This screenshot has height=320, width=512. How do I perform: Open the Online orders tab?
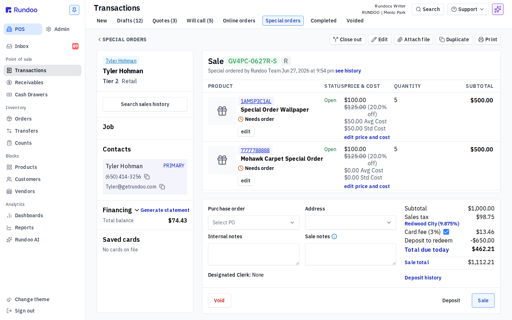tap(239, 21)
